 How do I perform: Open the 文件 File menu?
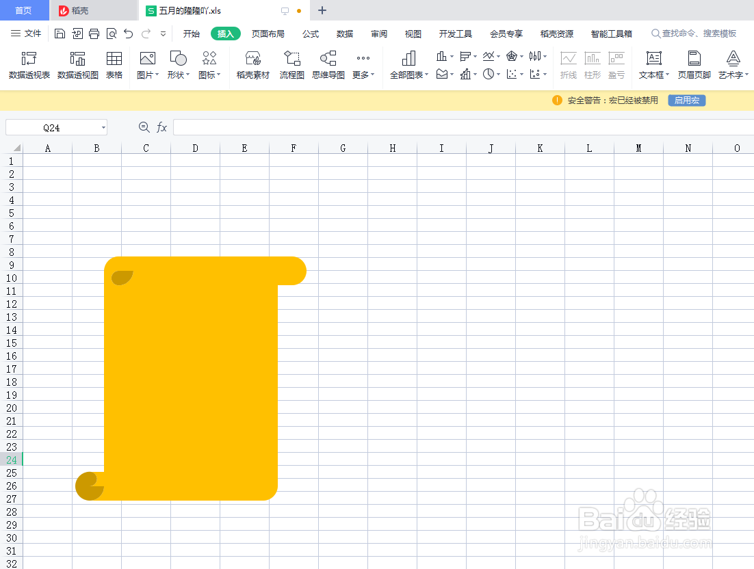click(32, 34)
